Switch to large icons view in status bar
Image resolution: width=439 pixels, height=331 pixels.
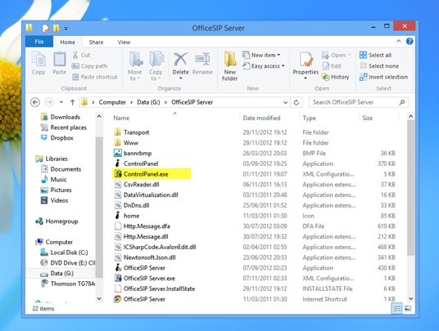click(408, 308)
